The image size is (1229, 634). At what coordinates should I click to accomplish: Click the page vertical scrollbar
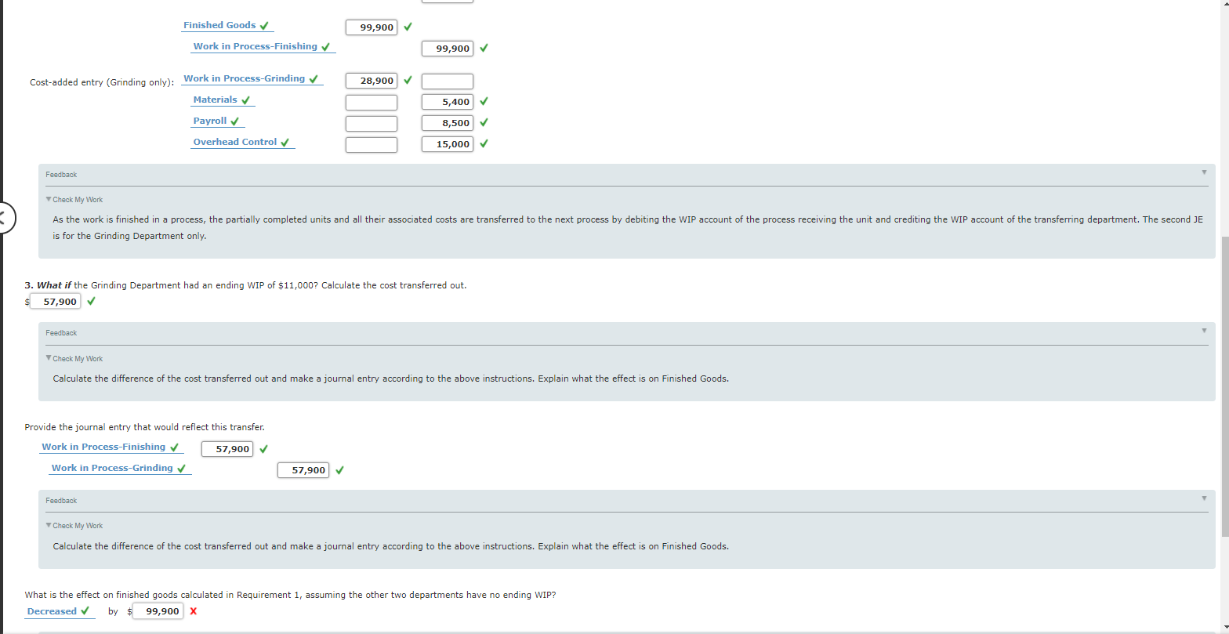(1224, 386)
